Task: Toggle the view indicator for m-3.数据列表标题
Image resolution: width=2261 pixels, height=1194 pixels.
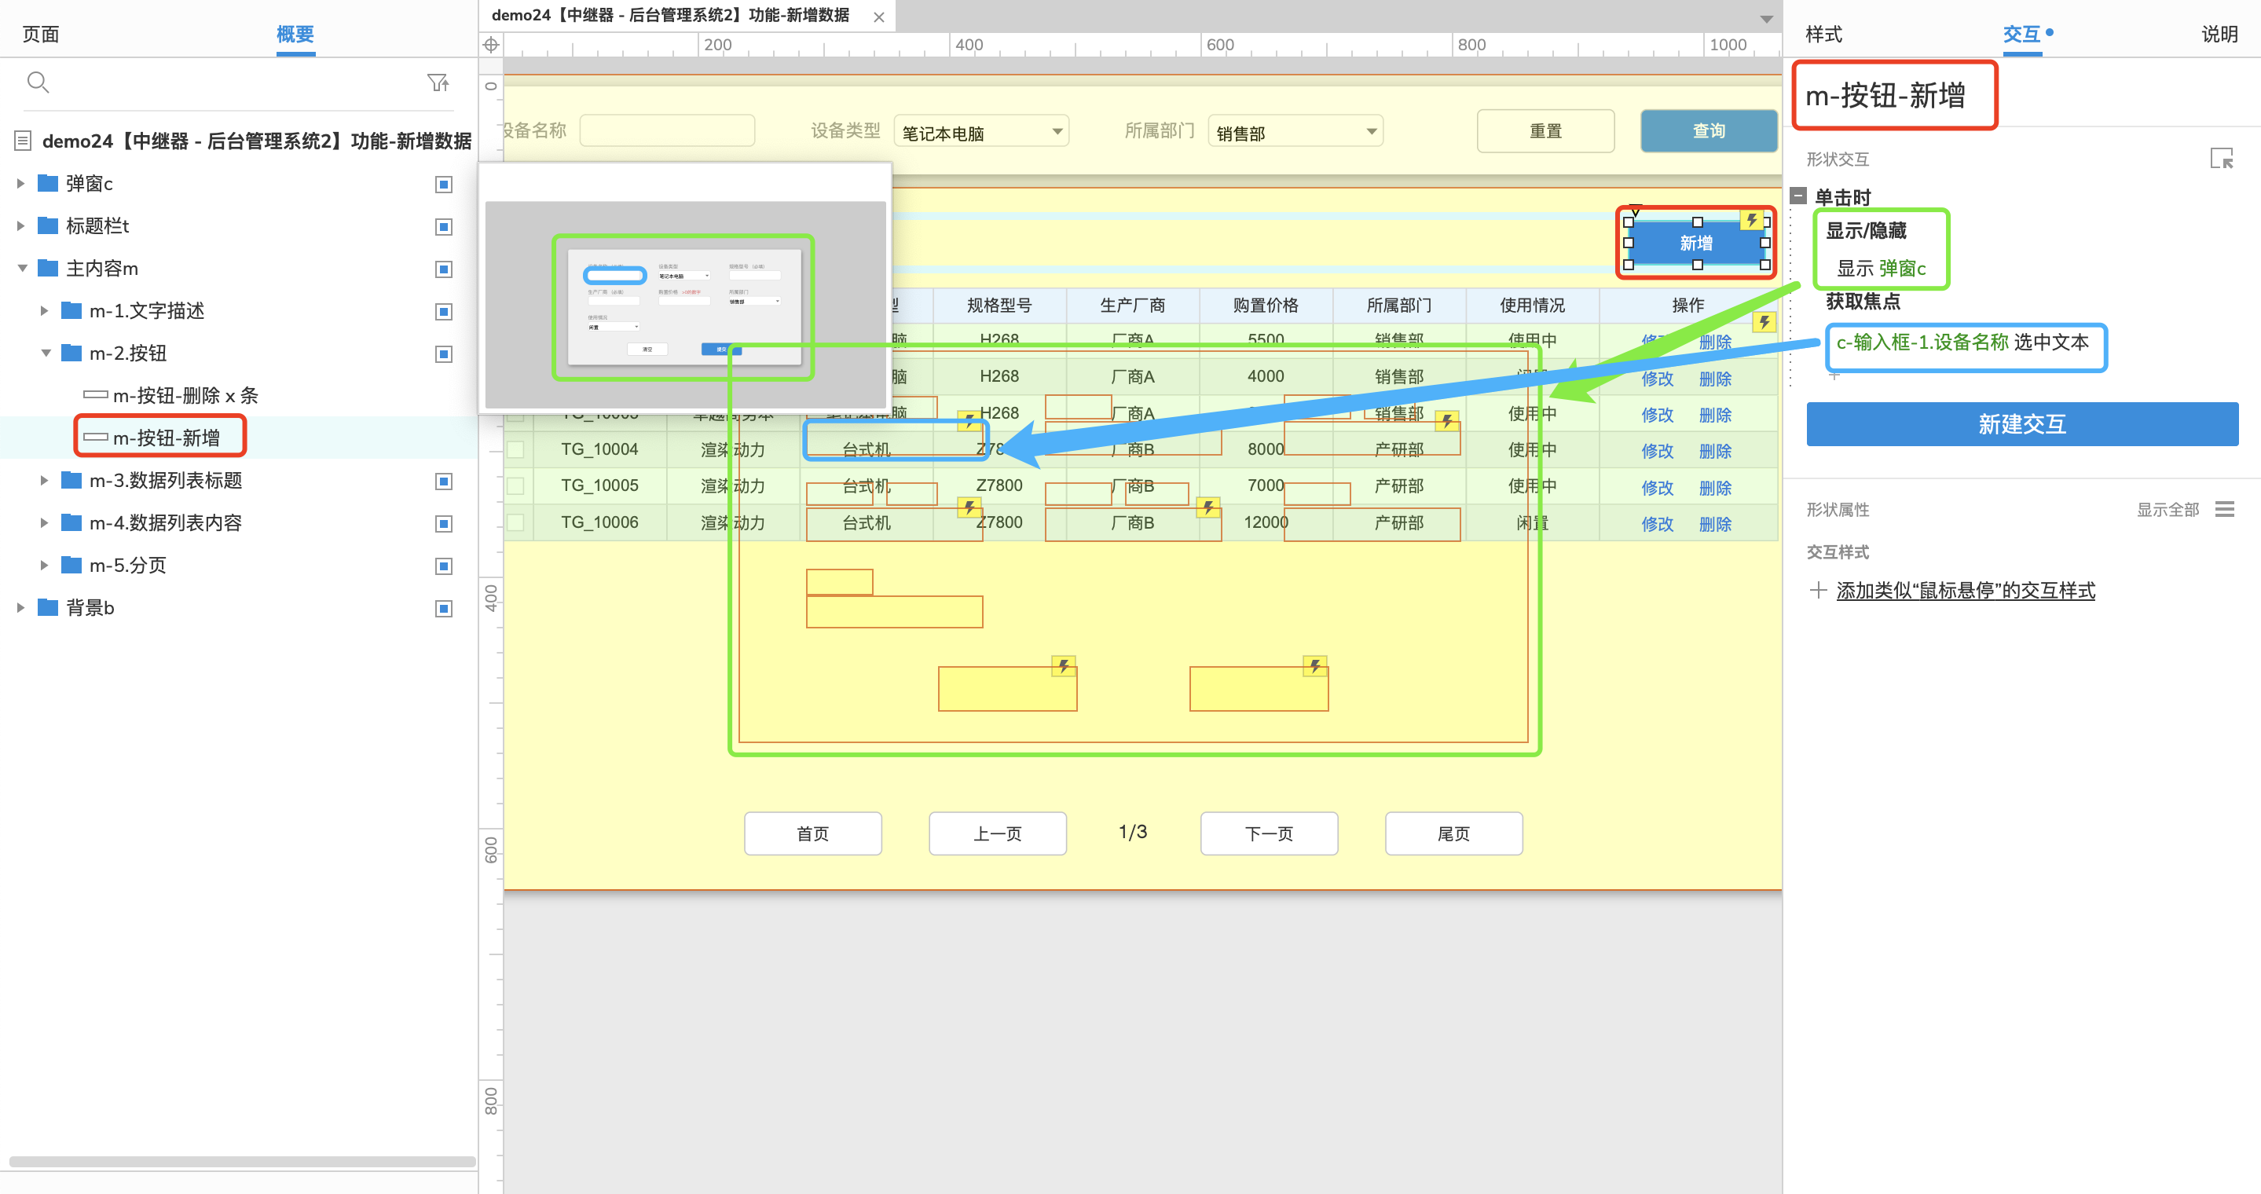Action: (x=444, y=481)
